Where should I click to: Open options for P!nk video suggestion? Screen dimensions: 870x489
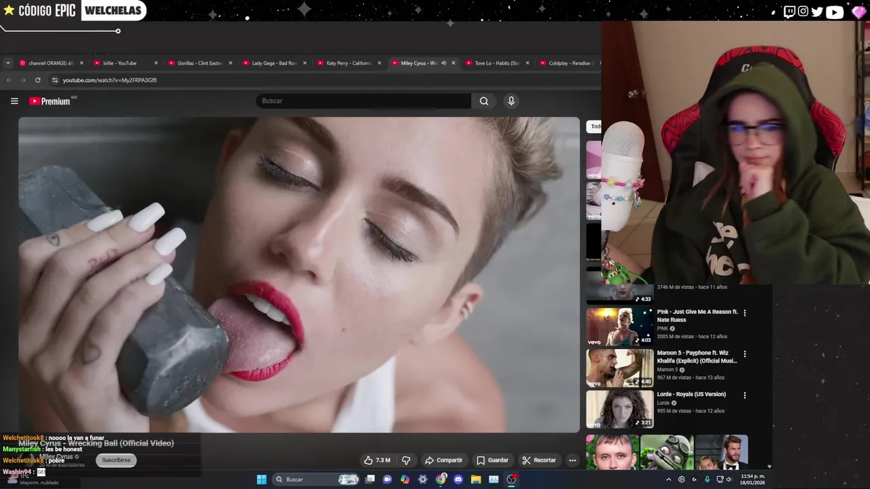pyautogui.click(x=744, y=313)
